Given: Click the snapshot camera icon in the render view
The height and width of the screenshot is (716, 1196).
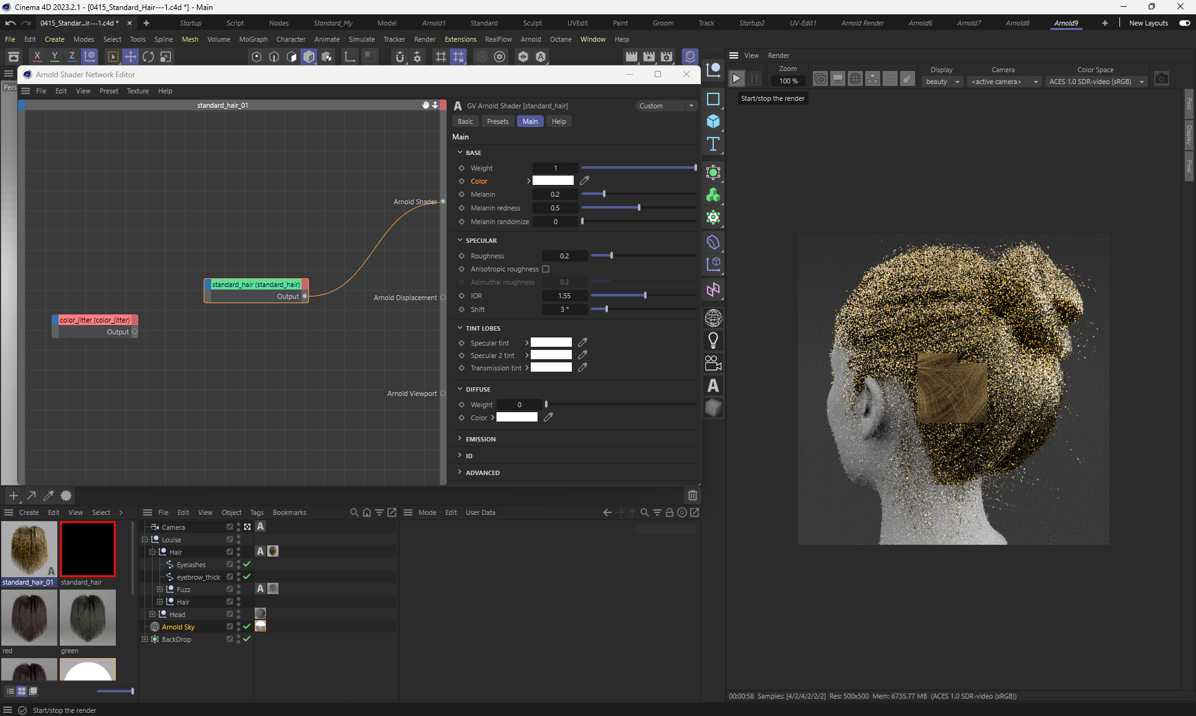Looking at the screenshot, I should (x=1161, y=79).
